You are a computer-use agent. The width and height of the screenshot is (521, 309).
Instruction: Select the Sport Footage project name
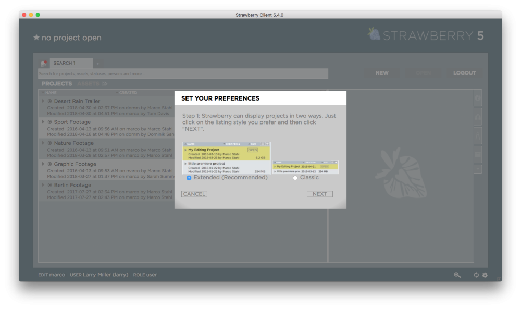coord(72,122)
